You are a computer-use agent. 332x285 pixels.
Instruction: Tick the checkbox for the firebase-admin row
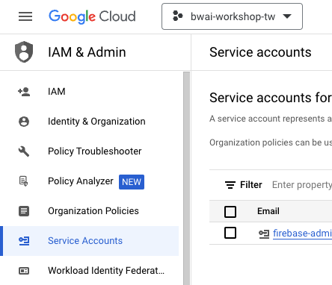pyautogui.click(x=230, y=233)
